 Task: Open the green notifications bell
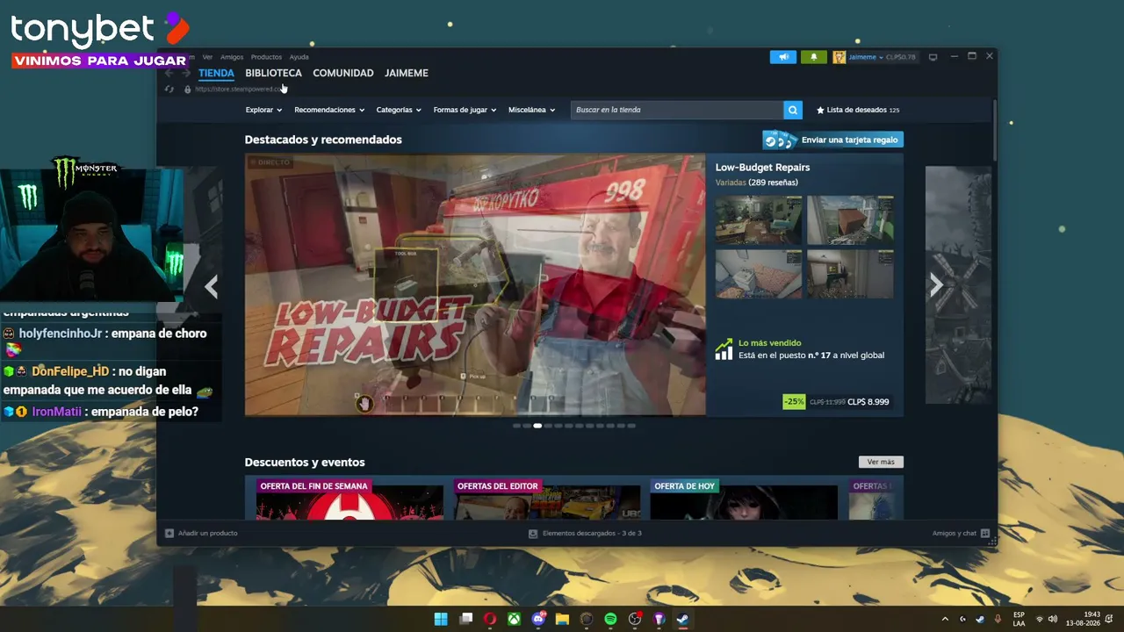813,57
